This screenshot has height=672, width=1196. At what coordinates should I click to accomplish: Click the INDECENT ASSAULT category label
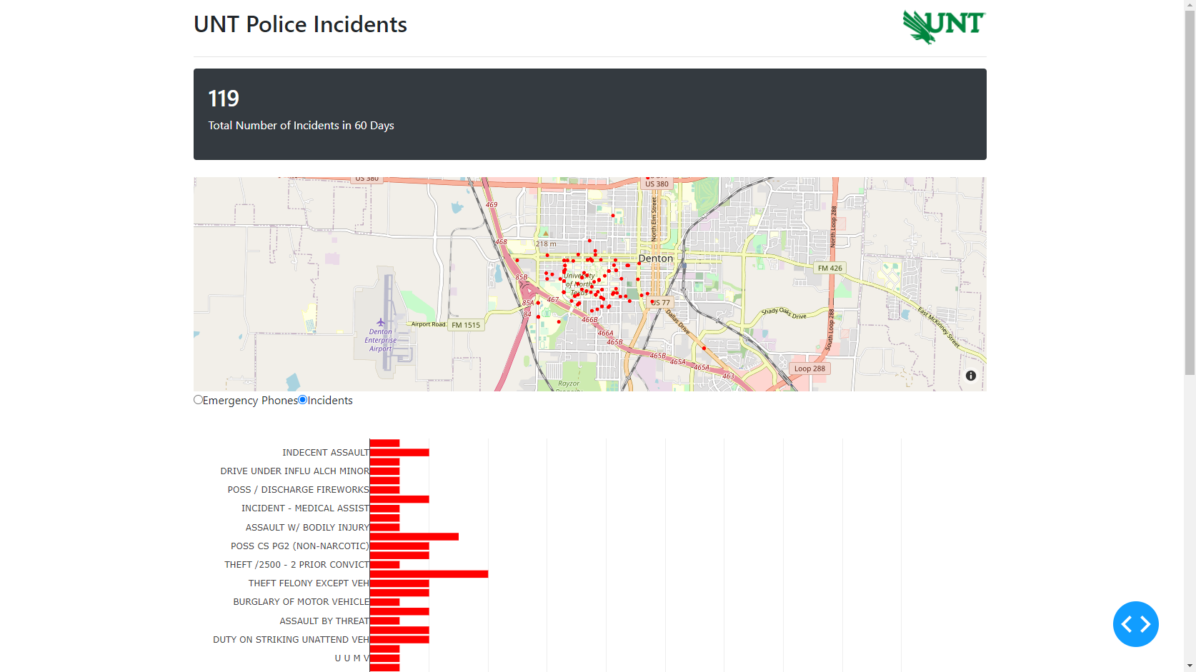[325, 452]
